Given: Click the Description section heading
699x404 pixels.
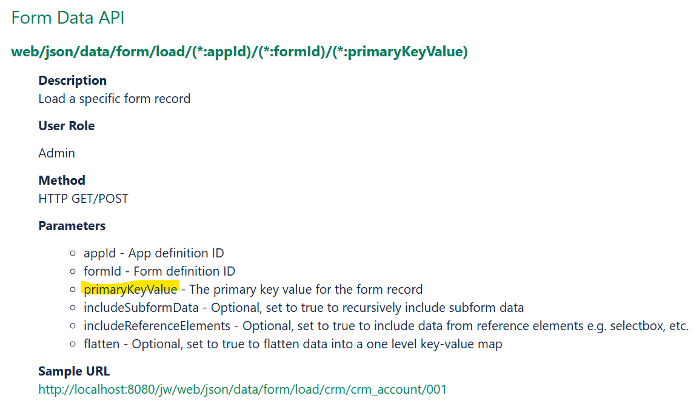Looking at the screenshot, I should pos(73,80).
